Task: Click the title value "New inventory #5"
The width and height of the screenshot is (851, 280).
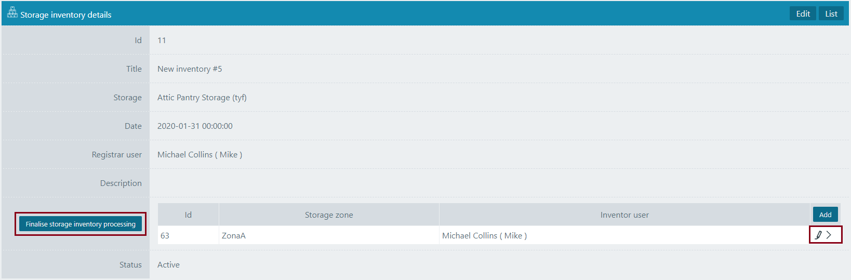Action: 190,69
